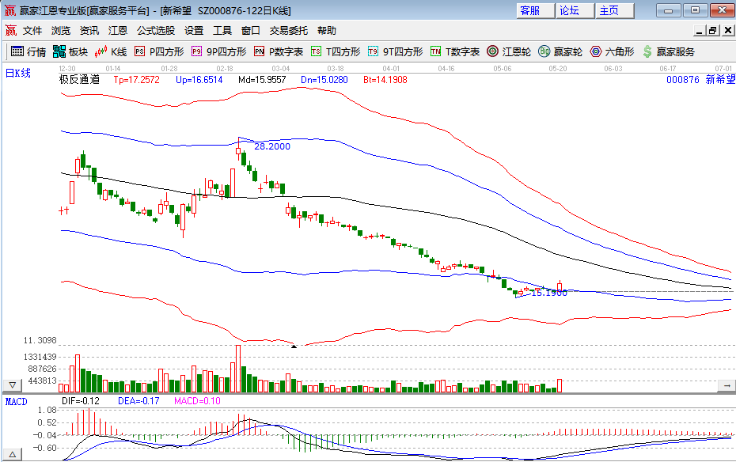Click the 板块 sector toolbar icon
Image resolution: width=736 pixels, height=462 pixels.
pos(70,51)
